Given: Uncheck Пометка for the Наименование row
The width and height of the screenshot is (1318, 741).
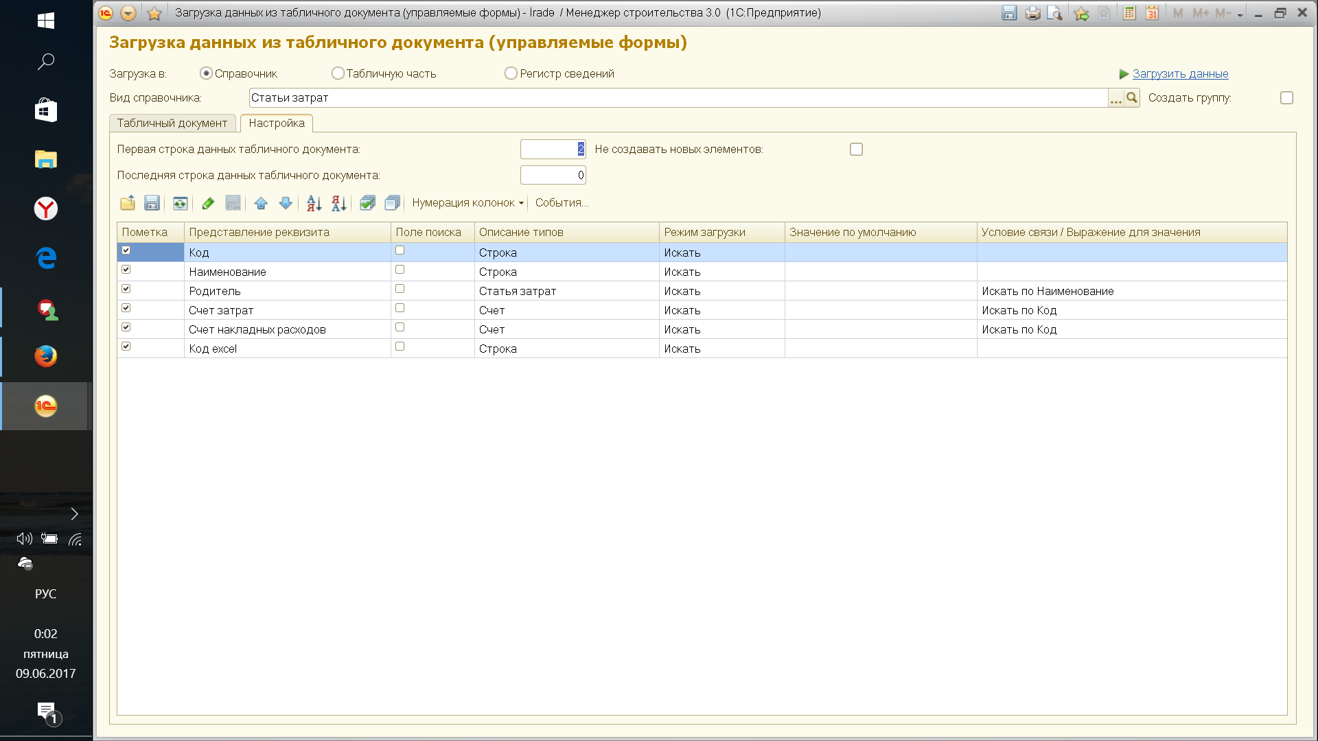Looking at the screenshot, I should [126, 270].
